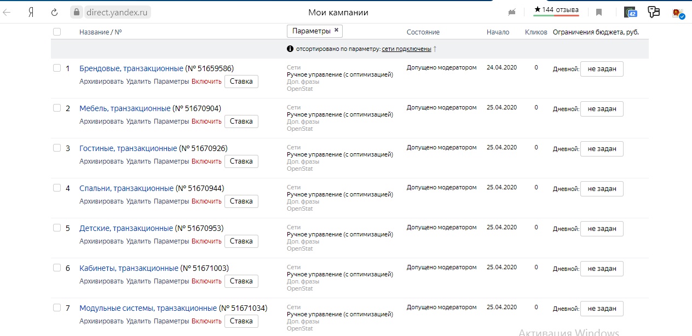Screen dimensions: 692x336
Task: Open Yandex home via Я icon
Action: tap(31, 12)
